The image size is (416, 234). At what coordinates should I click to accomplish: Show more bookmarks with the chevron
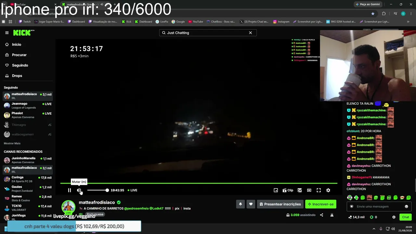408,22
